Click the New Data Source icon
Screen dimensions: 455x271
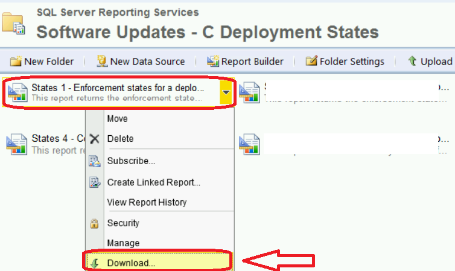[x=102, y=61]
